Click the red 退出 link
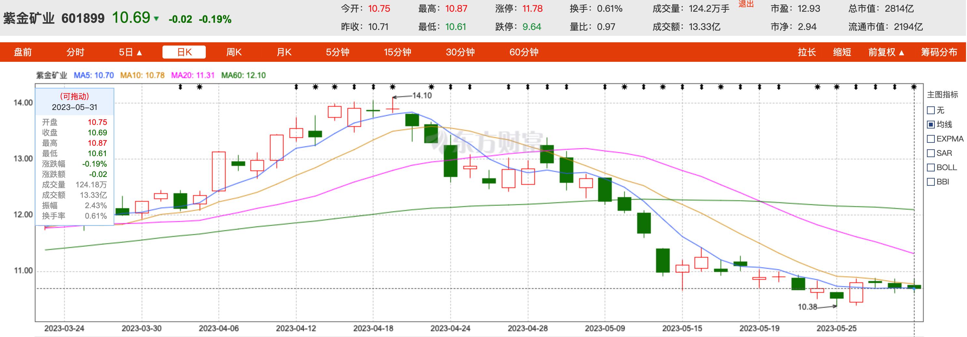The height and width of the screenshot is (337, 967). (746, 4)
